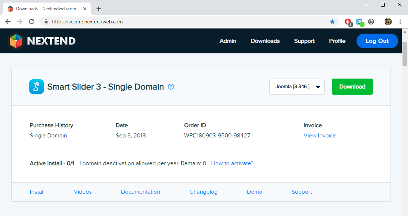
Task: Open the Support link in the card footer
Action: (302, 192)
